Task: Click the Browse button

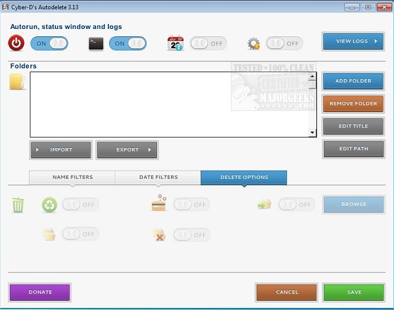Action: pos(353,205)
